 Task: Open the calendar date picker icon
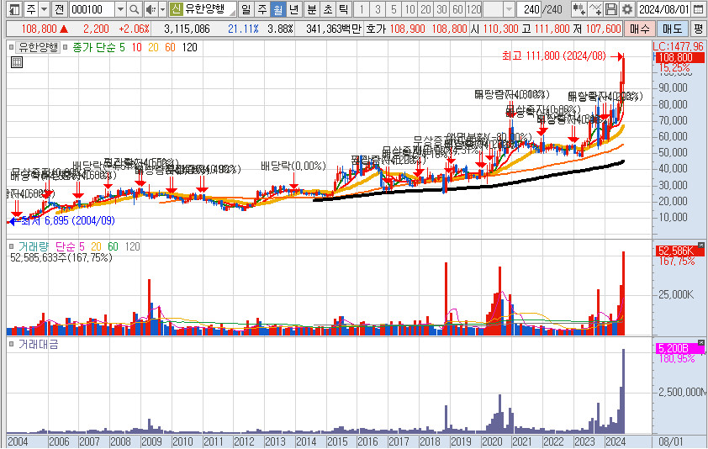pos(700,9)
